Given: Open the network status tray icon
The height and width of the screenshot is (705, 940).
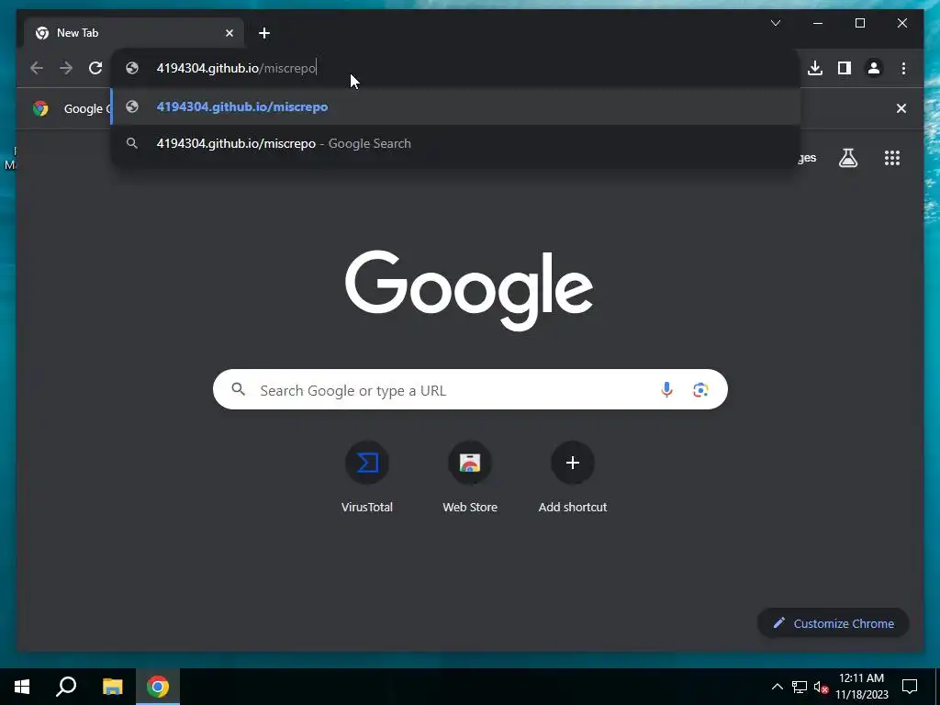Looking at the screenshot, I should pos(800,687).
